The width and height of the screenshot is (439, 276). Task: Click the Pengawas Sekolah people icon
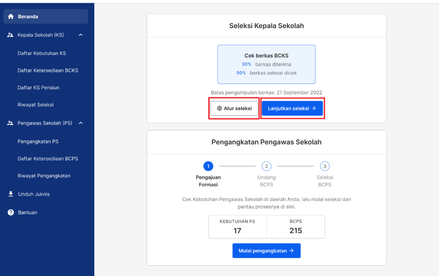(x=10, y=123)
